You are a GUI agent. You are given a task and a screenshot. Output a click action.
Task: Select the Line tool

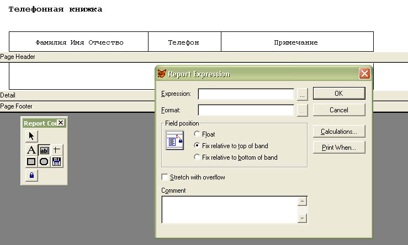tap(57, 150)
